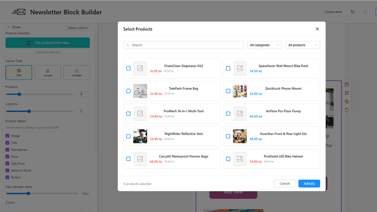Click the 16.99 lei sale price
Image resolution: width=377 pixels, height=212 pixels.
click(156, 71)
